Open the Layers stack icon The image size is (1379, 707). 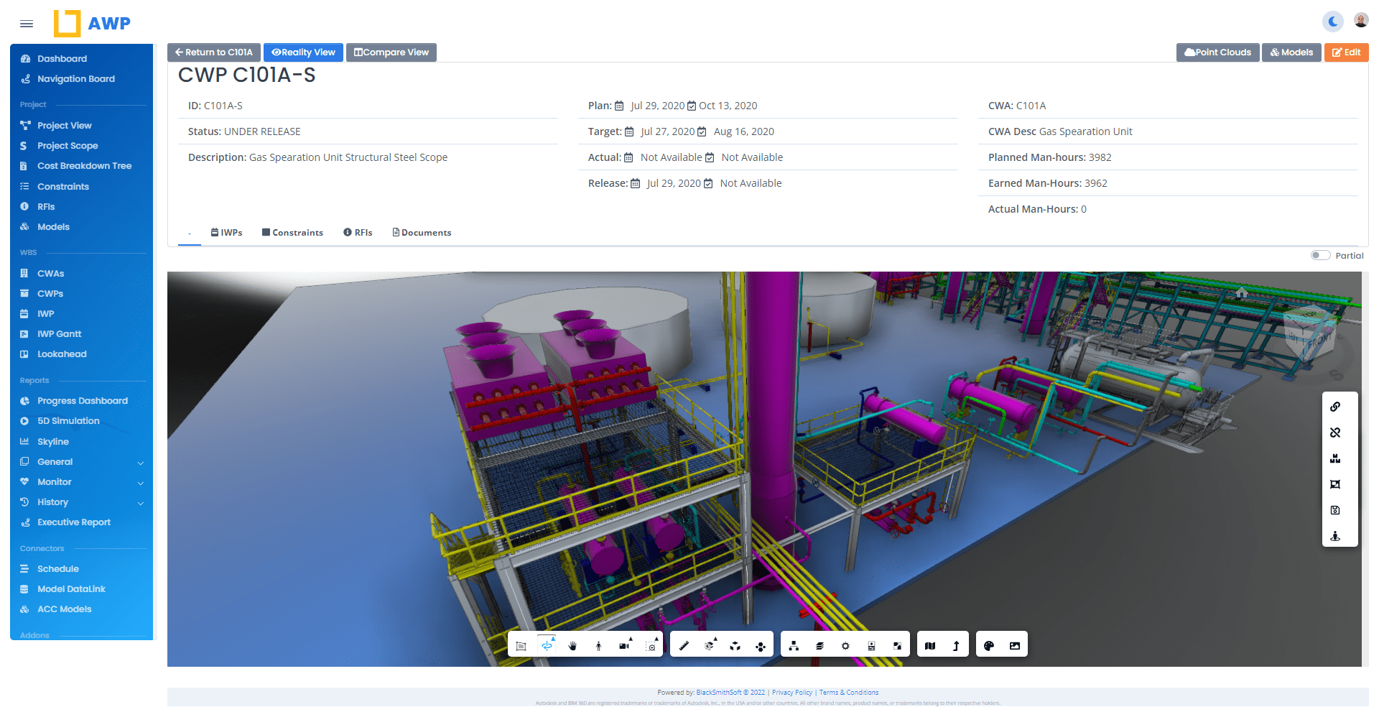pyautogui.click(x=819, y=646)
